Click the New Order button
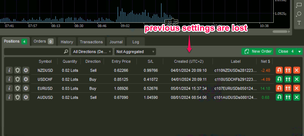This screenshot has width=304, height=136. (258, 52)
